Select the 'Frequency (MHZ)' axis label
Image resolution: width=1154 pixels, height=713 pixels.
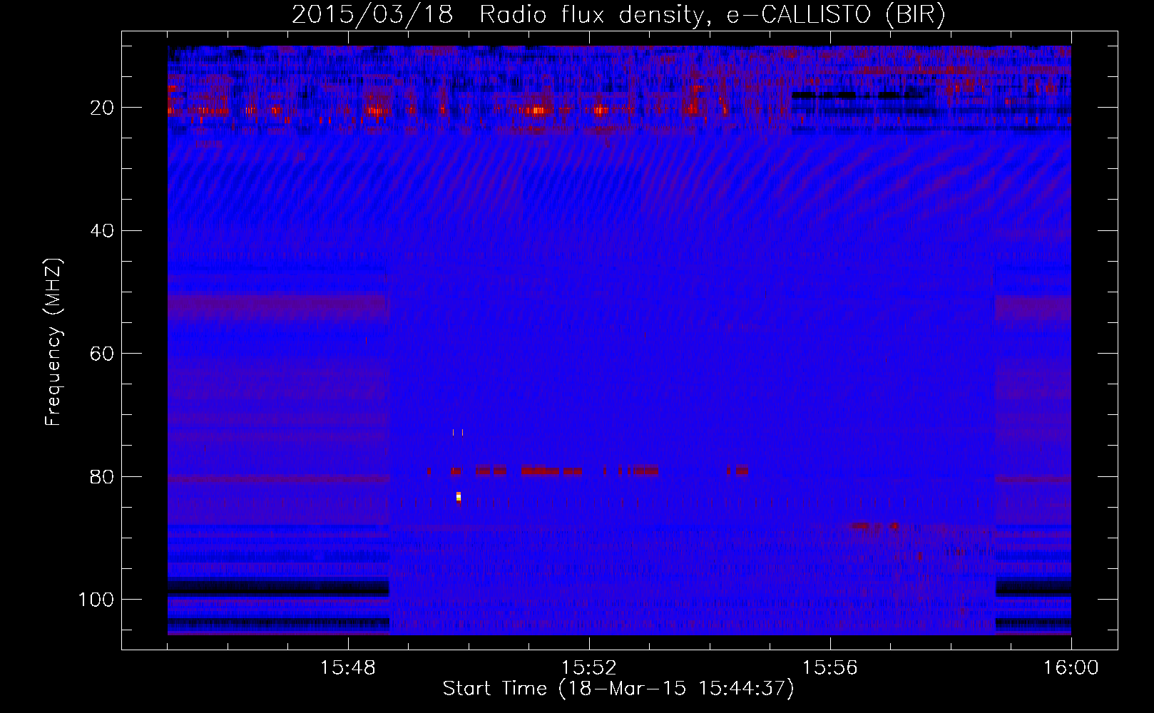tap(53, 342)
